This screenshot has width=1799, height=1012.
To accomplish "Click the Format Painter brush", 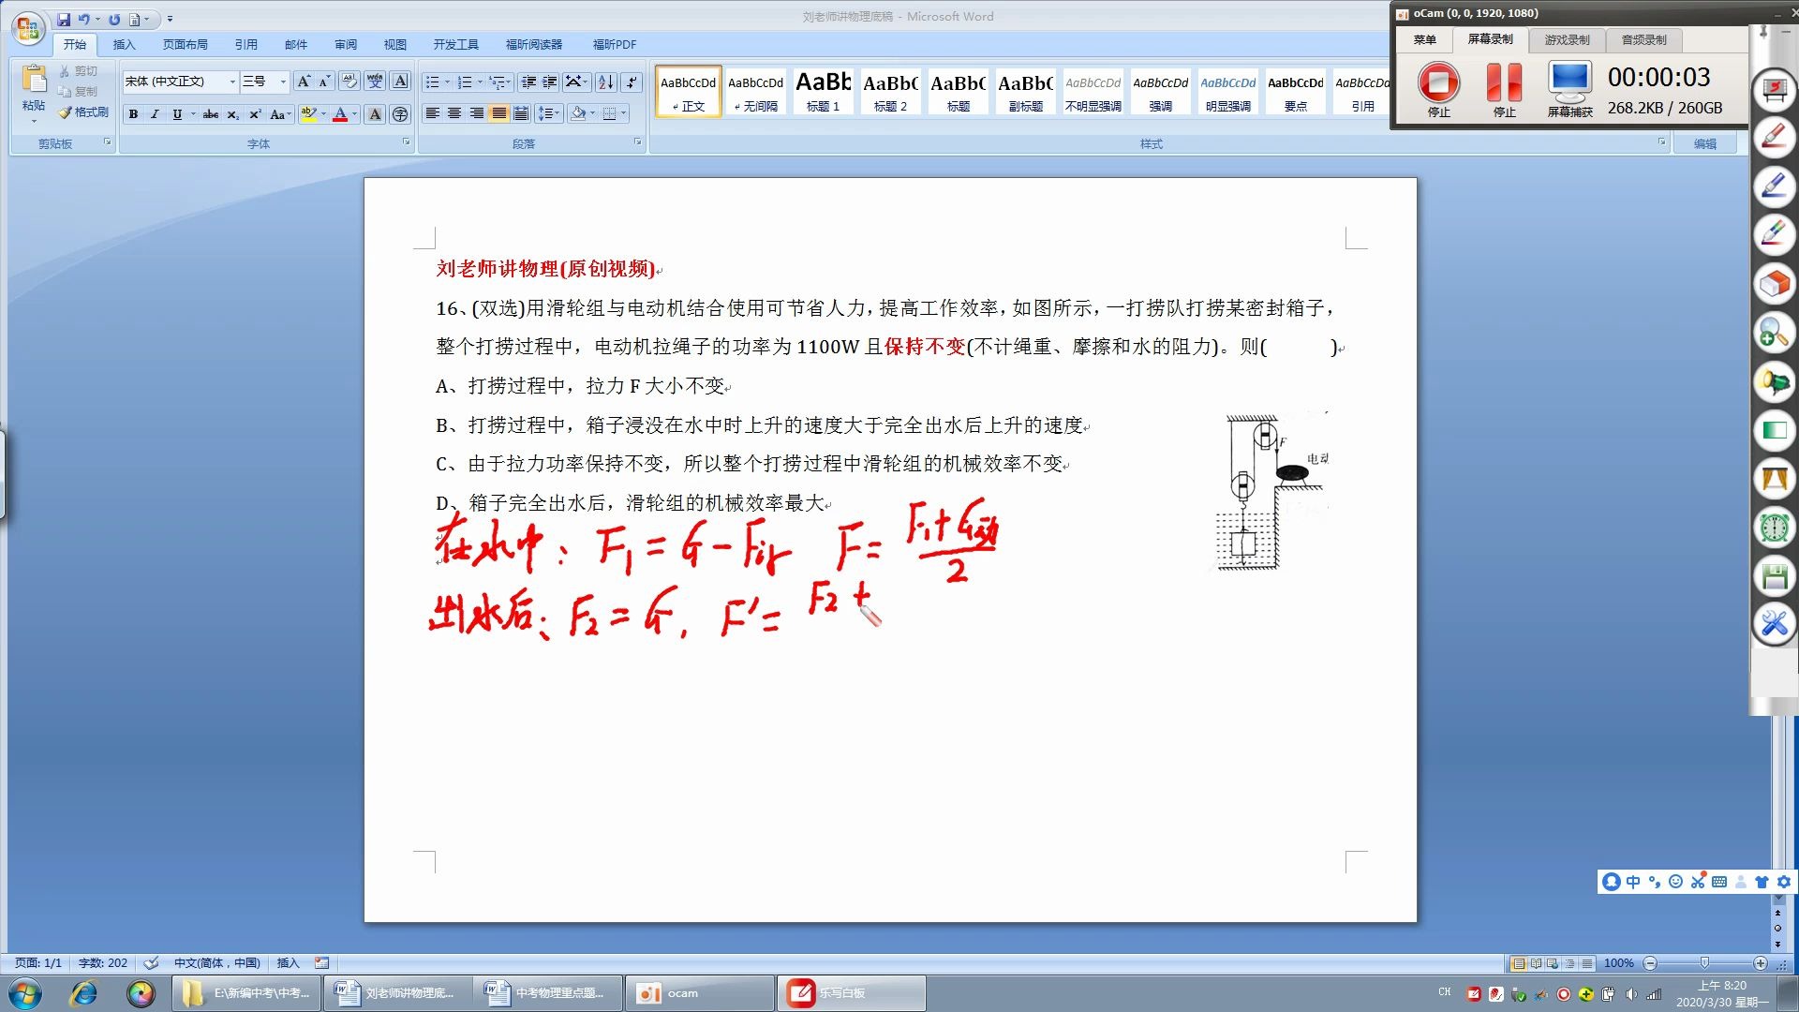I will click(x=82, y=112).
